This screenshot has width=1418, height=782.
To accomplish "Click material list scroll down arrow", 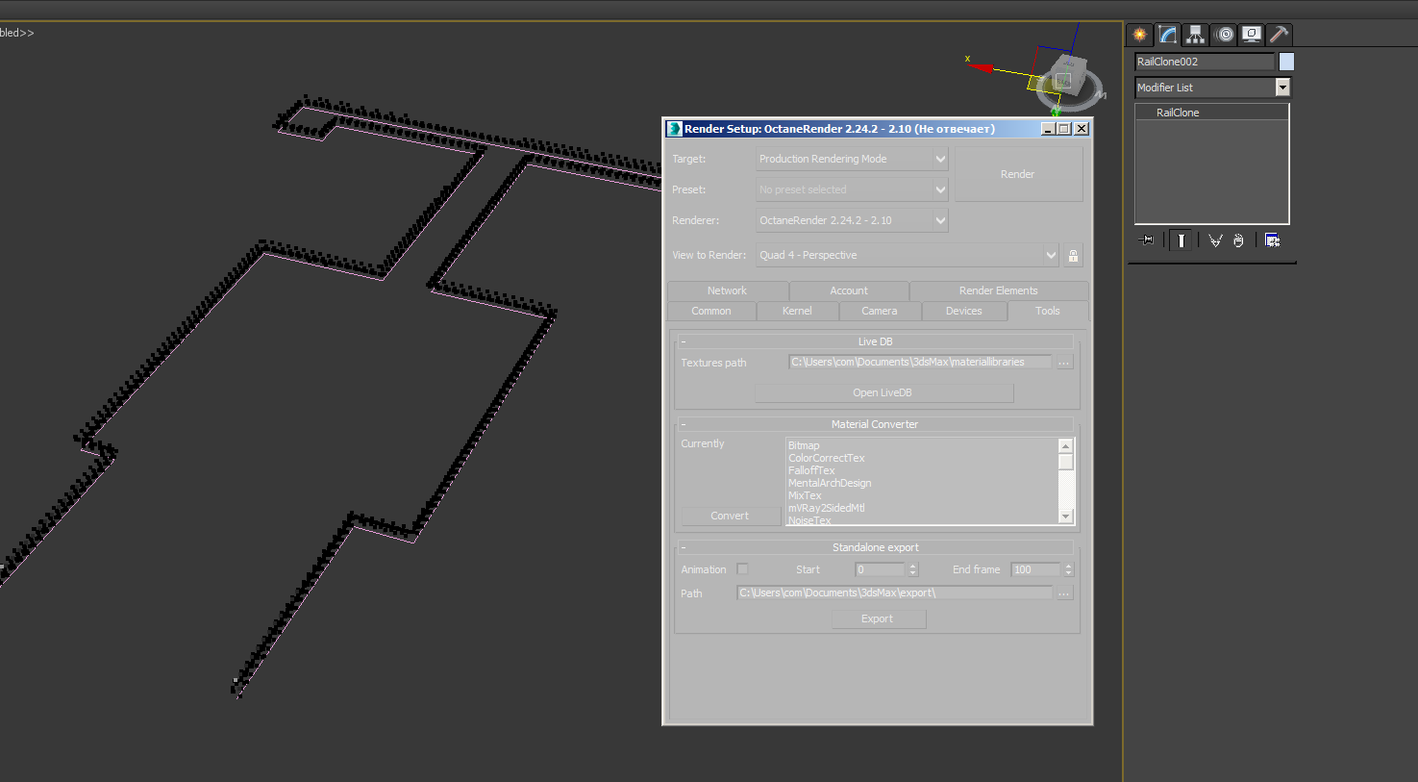I will (1065, 517).
